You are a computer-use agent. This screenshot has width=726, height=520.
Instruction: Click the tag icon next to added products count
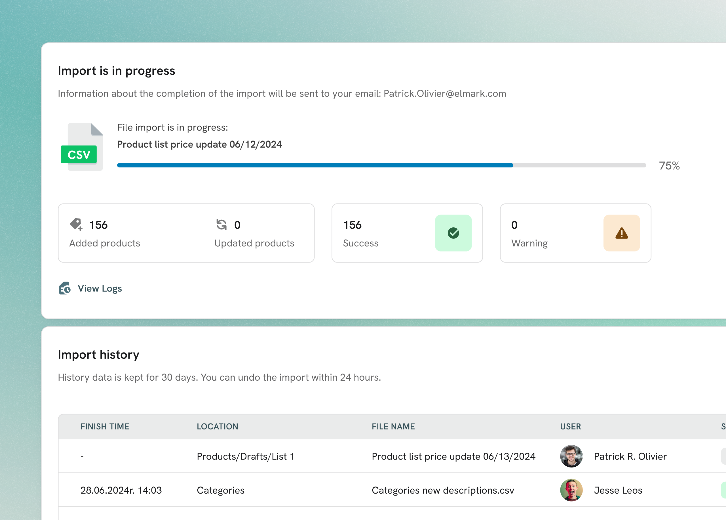pyautogui.click(x=76, y=225)
